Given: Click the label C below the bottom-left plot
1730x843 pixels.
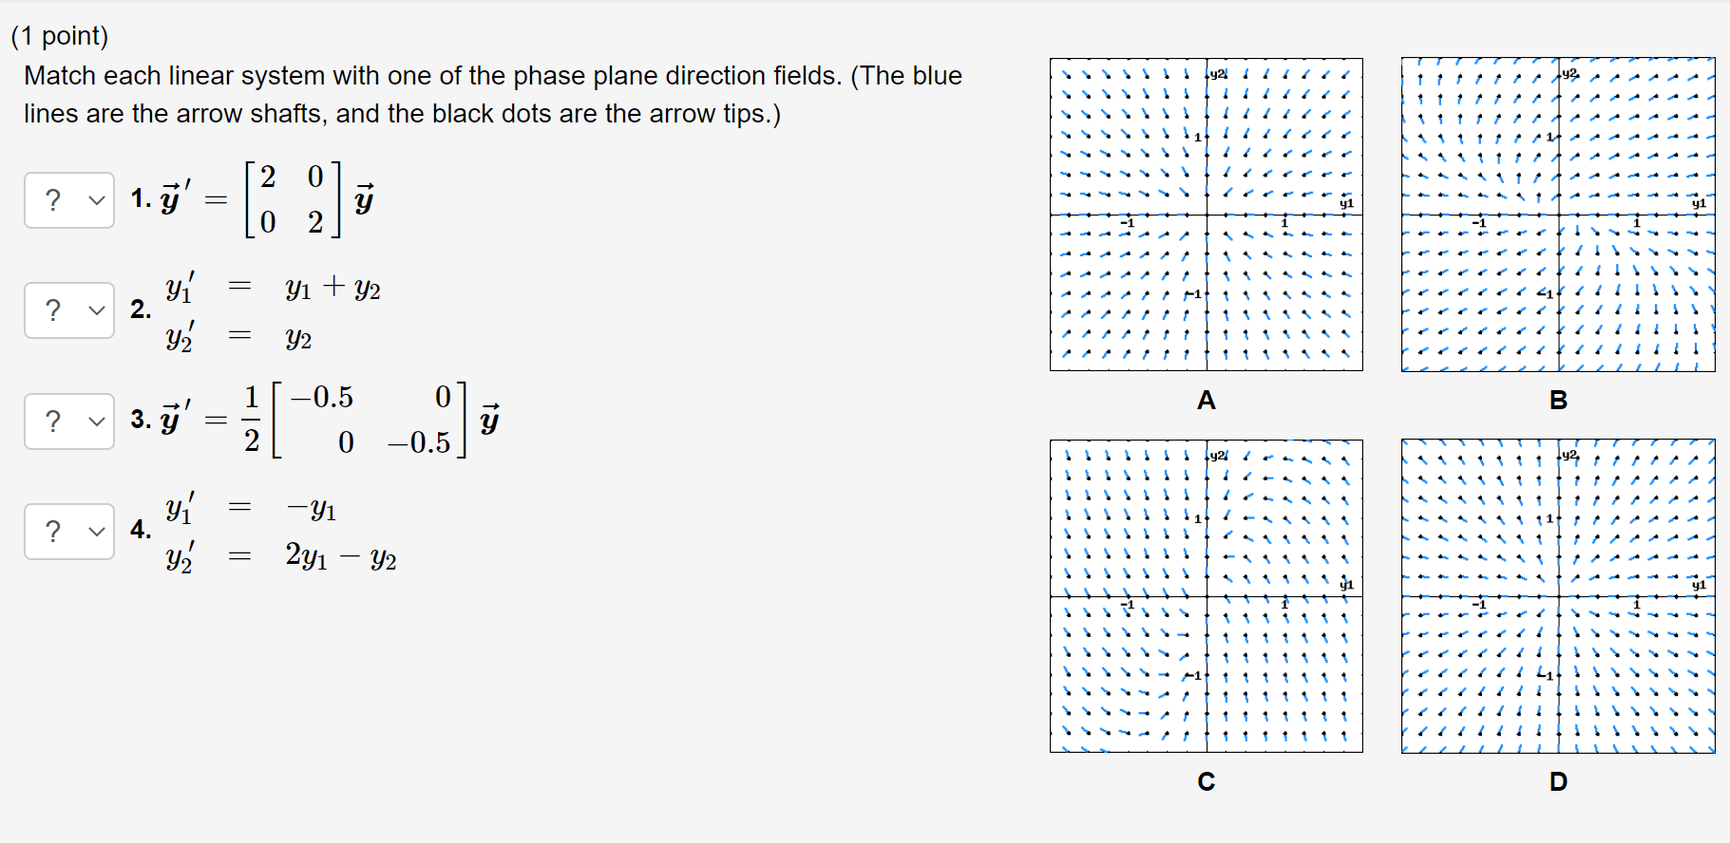Looking at the screenshot, I should (x=1206, y=781).
